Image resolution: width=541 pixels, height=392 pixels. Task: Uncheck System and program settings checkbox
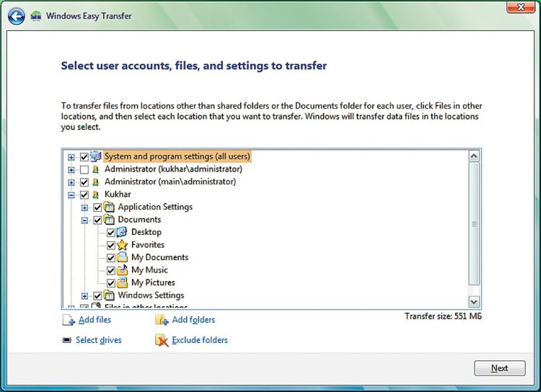tap(84, 156)
